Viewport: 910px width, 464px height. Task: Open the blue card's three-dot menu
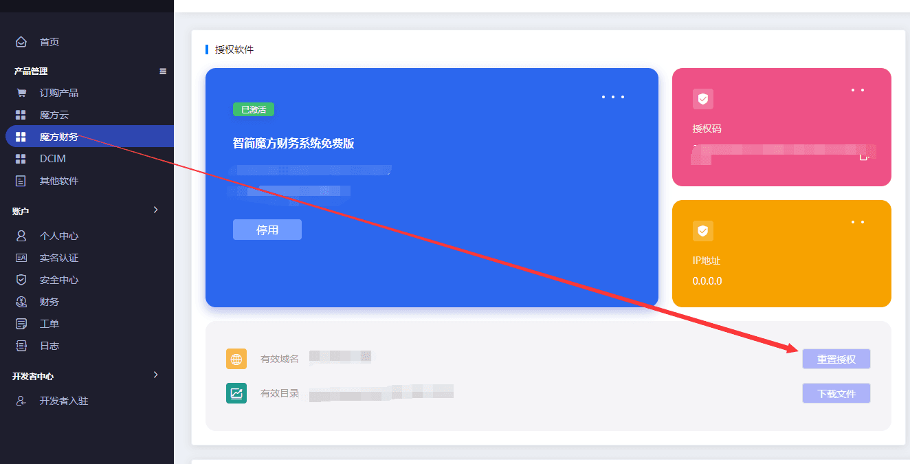pos(613,97)
